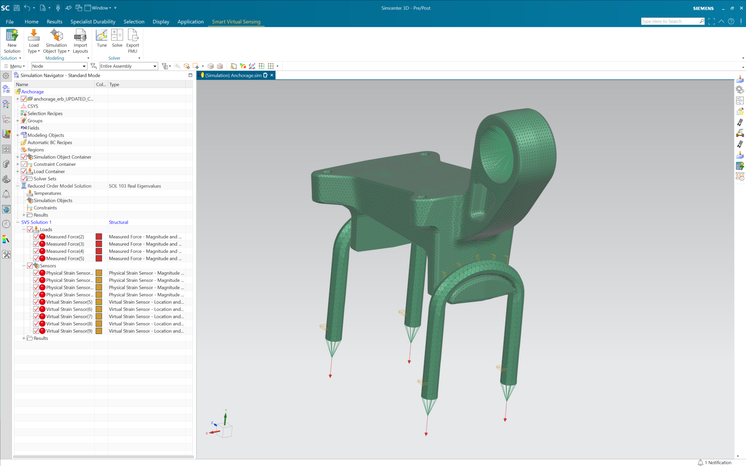Click the color swatch of Measured Force(3)
746x466 pixels.
[x=99, y=244]
